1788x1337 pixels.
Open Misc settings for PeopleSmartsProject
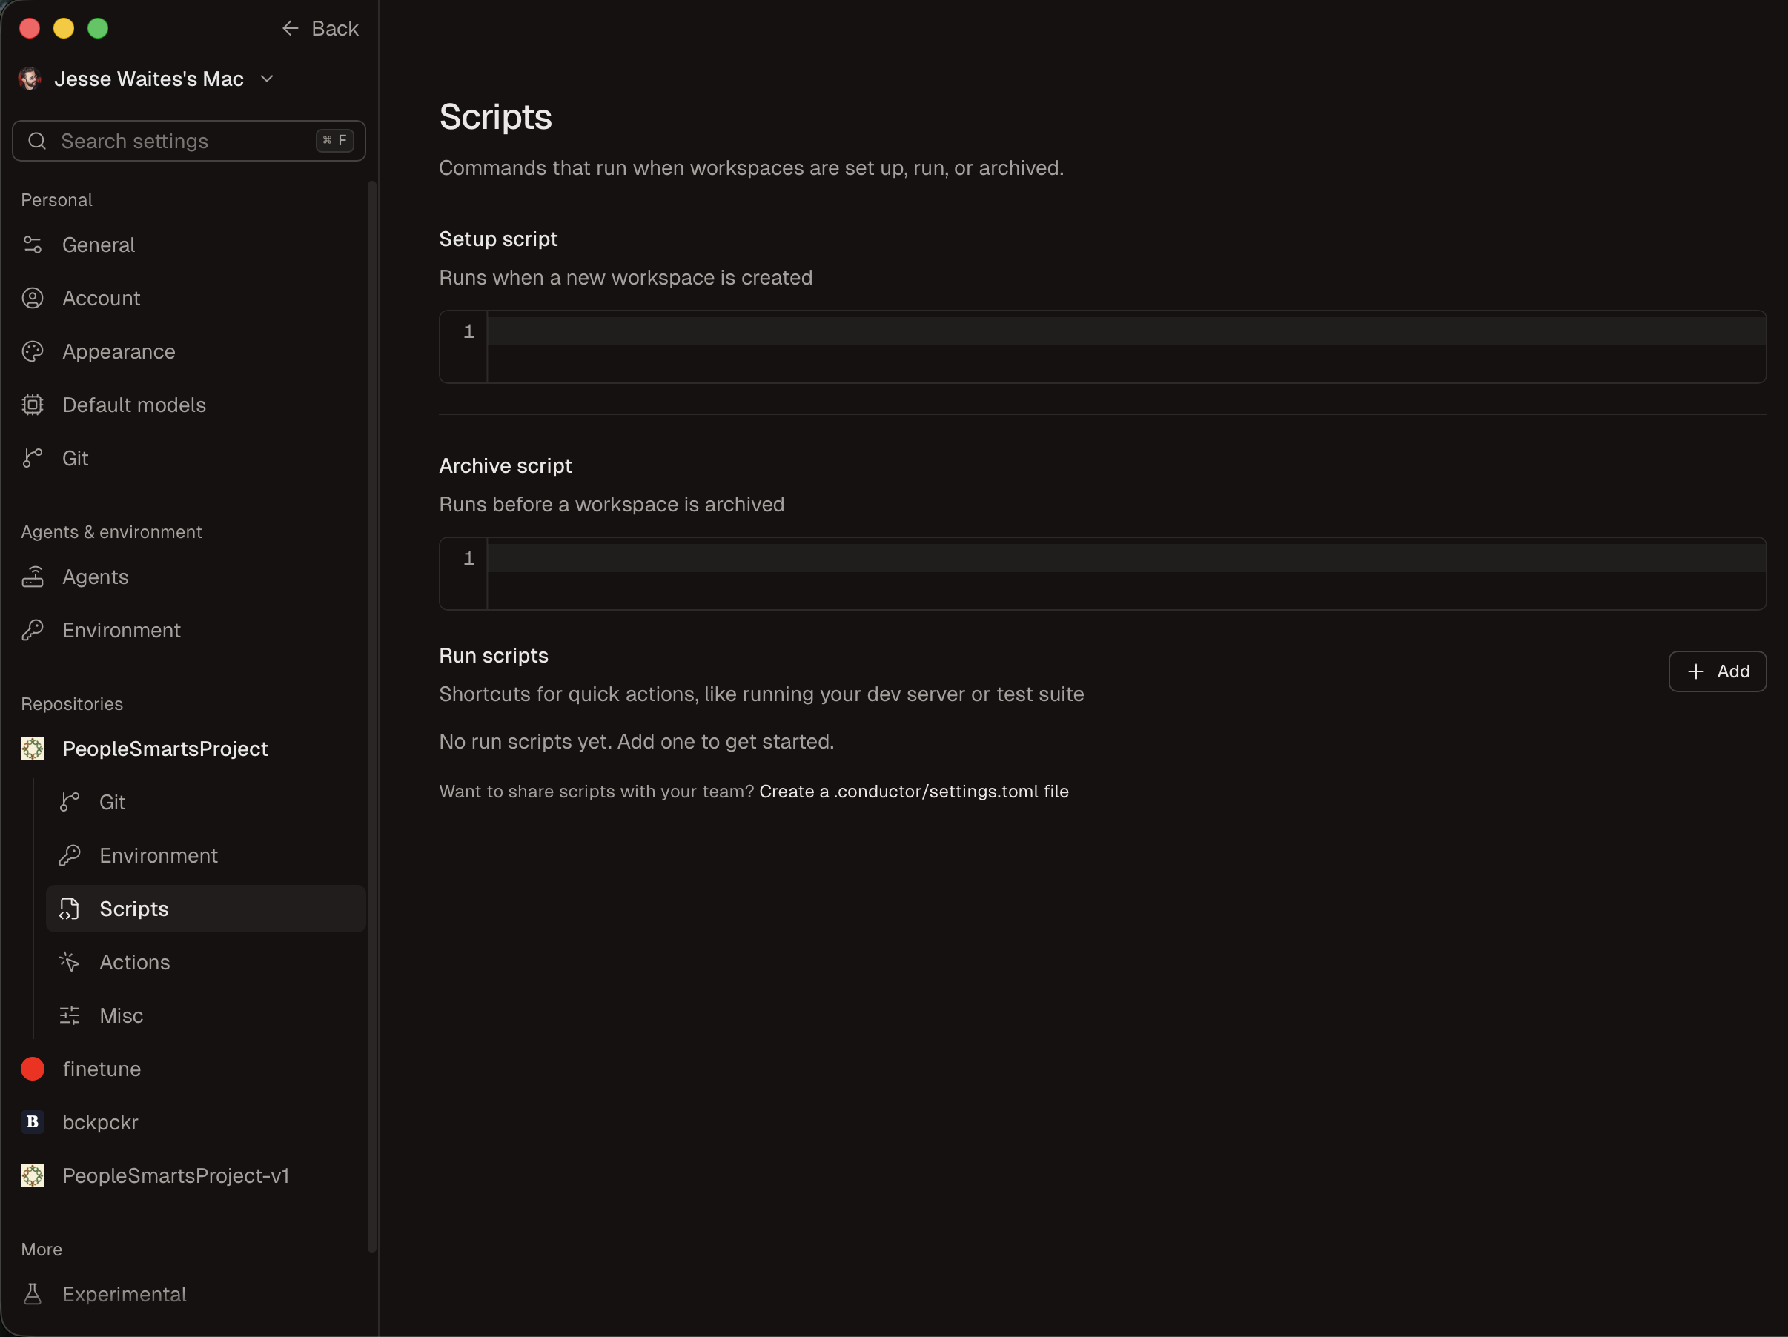206,1016
